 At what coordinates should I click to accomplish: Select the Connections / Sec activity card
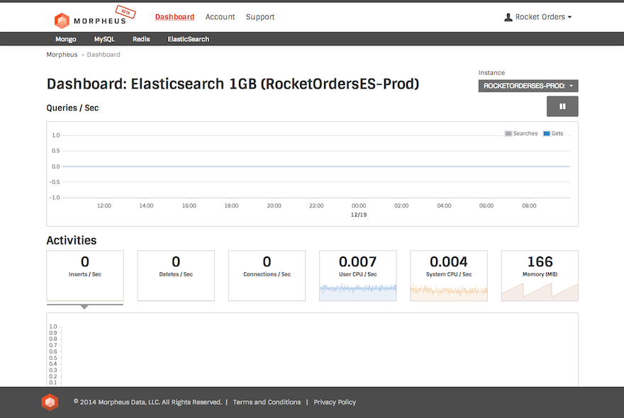tap(267, 276)
